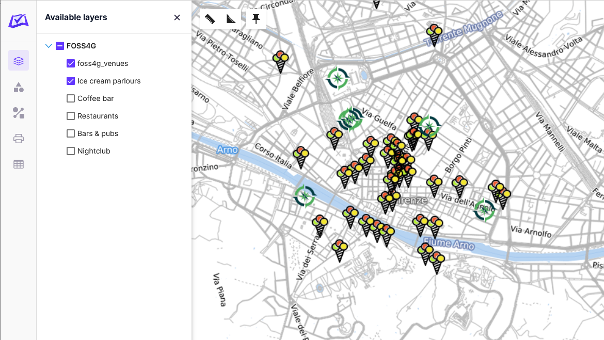Enable the Bars & pubs layer
This screenshot has width=604, height=340.
pyautogui.click(x=70, y=133)
